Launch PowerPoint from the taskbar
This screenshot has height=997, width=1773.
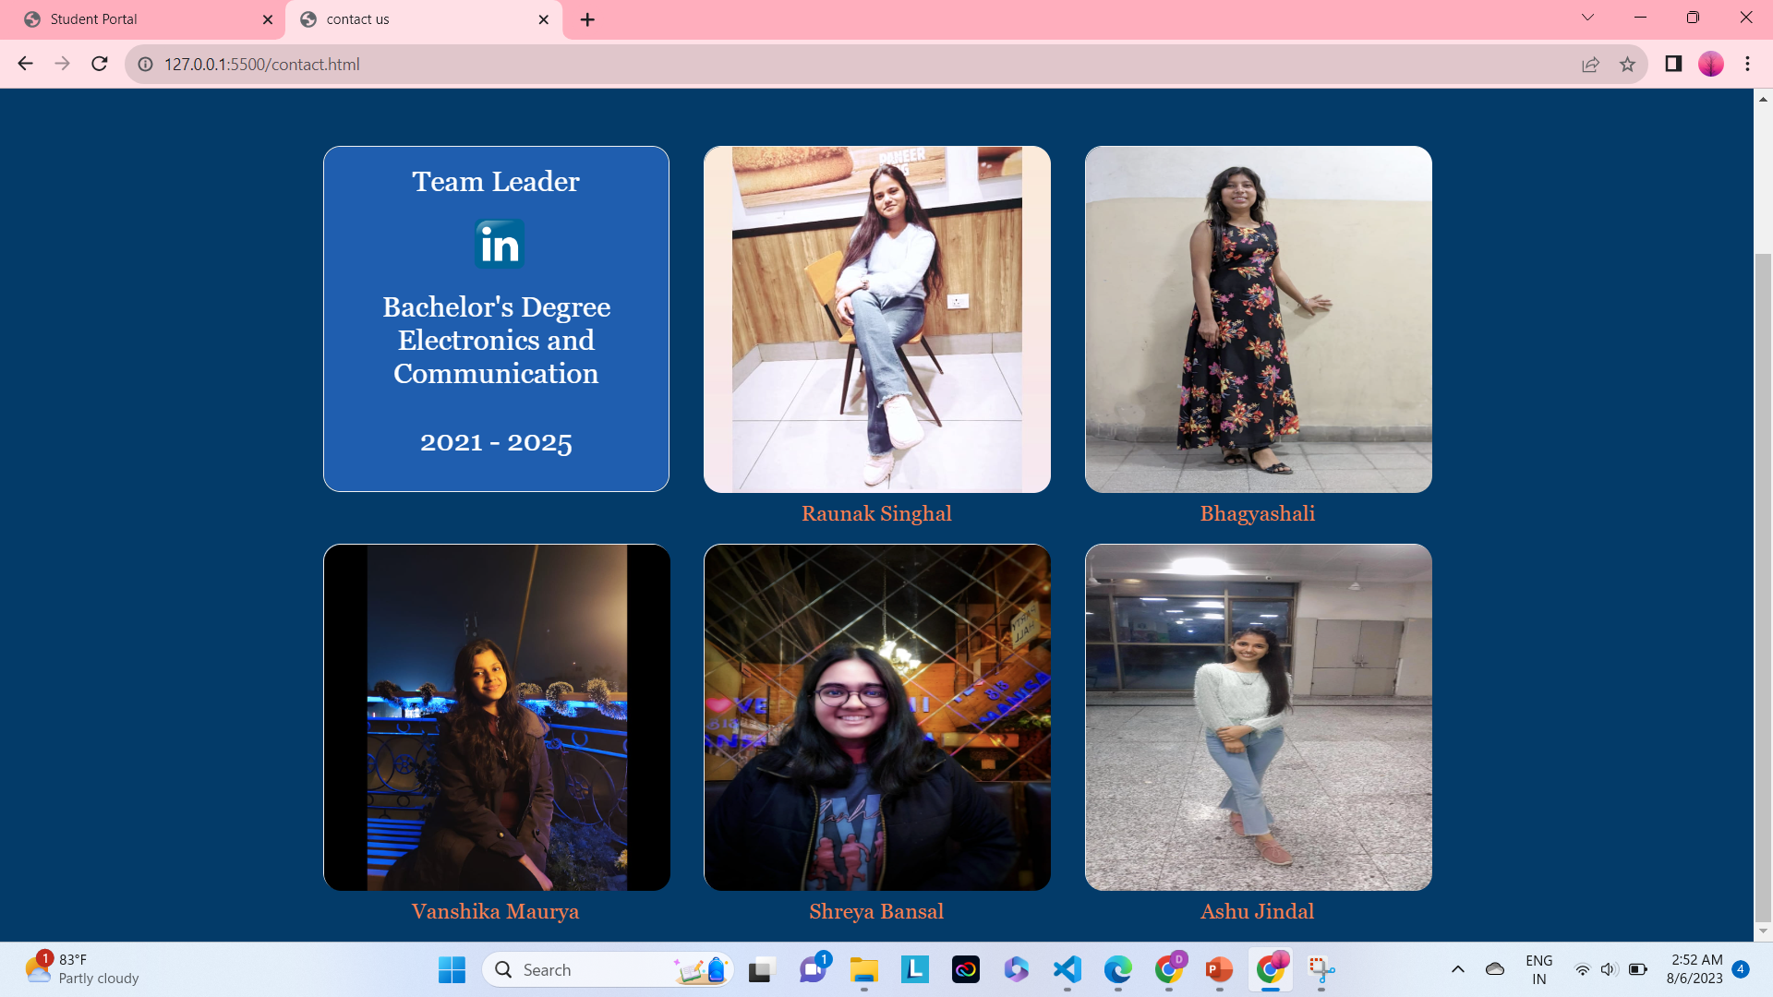(x=1220, y=969)
